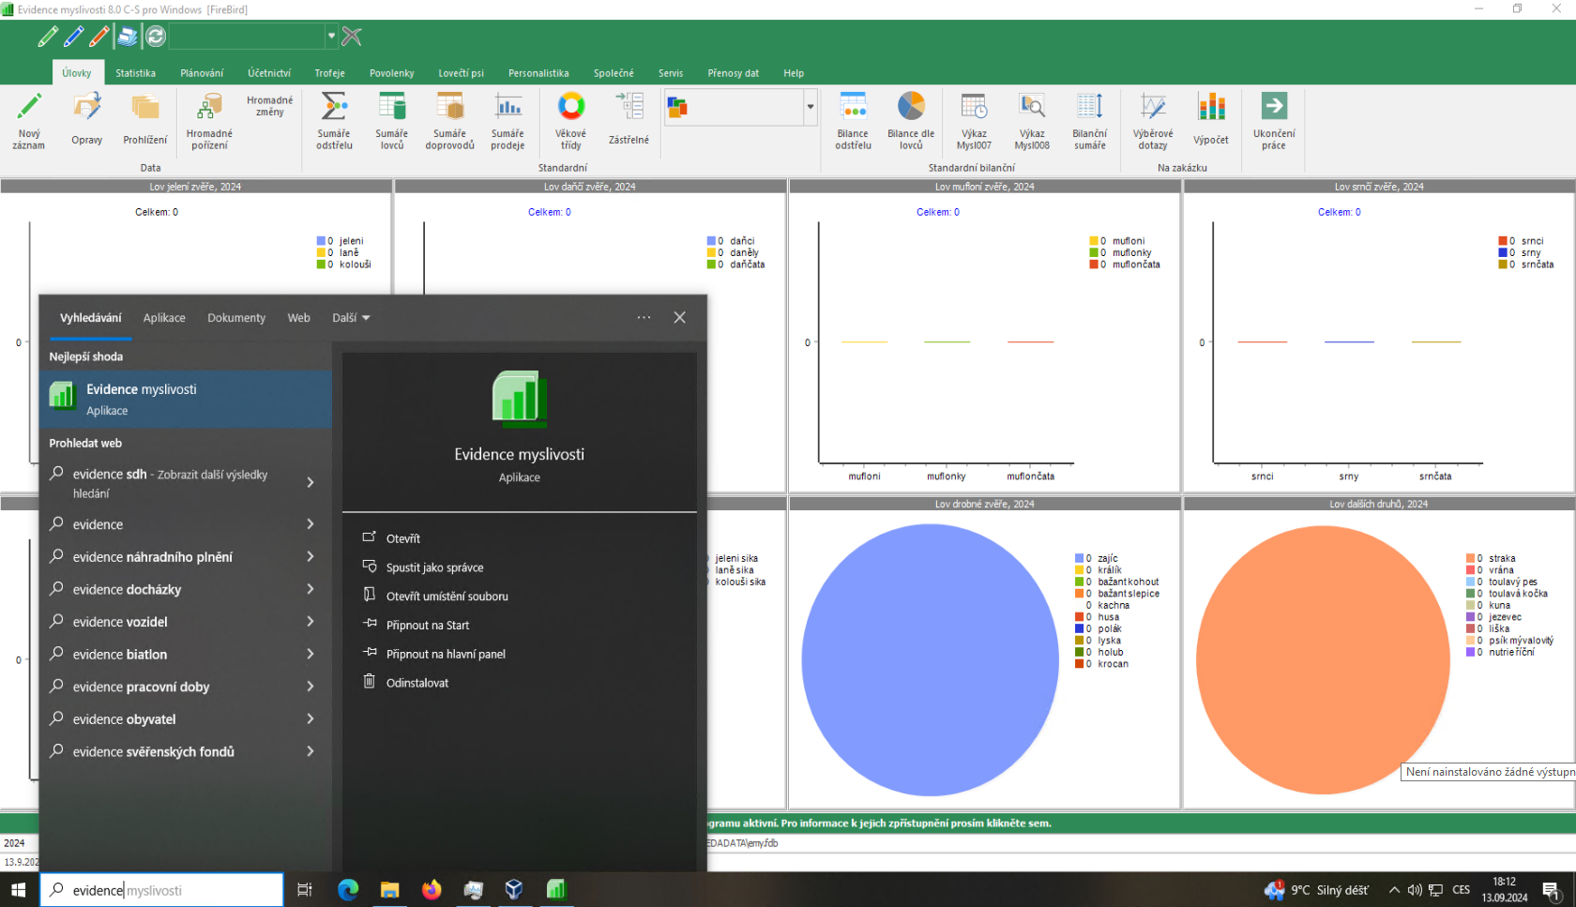Click the Nový záznam pencil icon
1576x907 pixels.
(x=29, y=106)
